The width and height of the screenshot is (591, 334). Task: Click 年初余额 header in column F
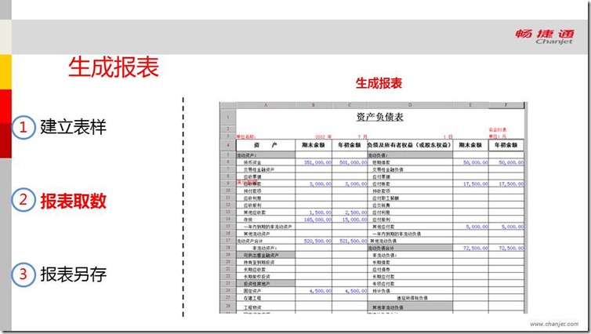[506, 145]
